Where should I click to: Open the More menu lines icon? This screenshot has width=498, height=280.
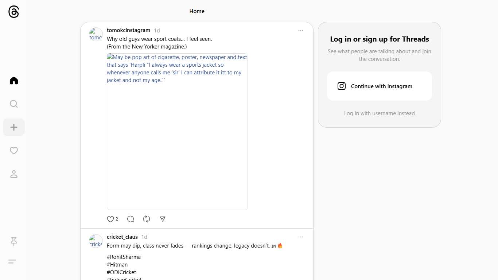click(12, 261)
